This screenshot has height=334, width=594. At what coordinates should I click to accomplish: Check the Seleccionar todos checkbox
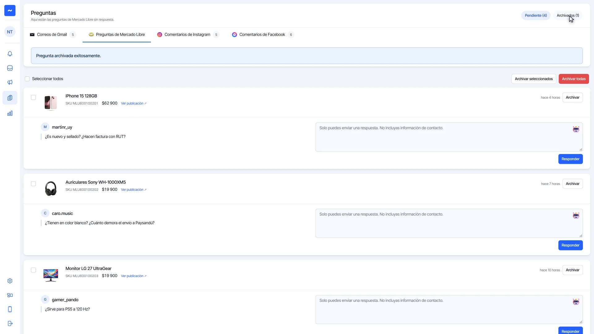tap(27, 79)
